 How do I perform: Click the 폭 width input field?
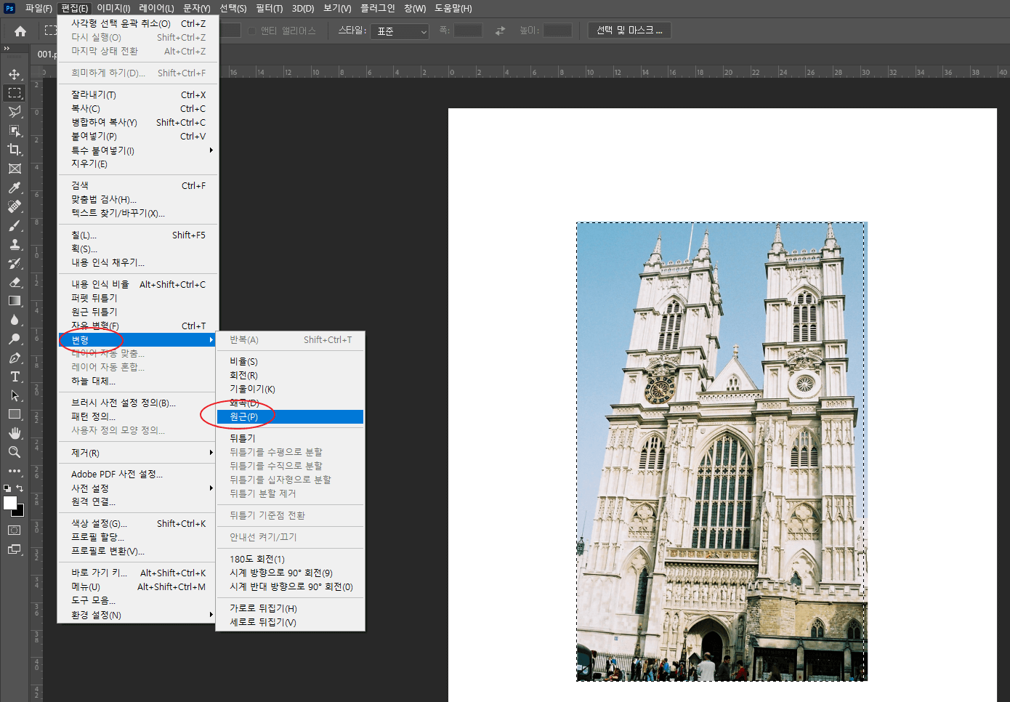(469, 31)
